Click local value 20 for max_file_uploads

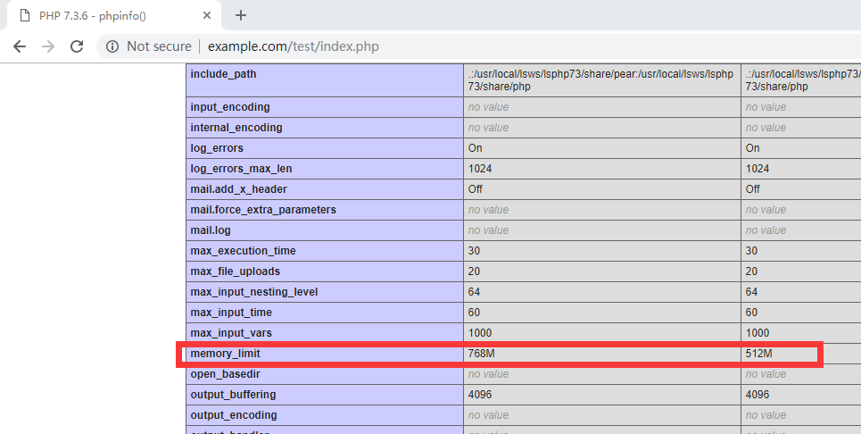[x=474, y=271]
